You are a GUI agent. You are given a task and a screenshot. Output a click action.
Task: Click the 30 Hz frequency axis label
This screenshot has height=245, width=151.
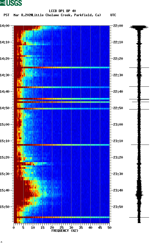tap(71, 228)
